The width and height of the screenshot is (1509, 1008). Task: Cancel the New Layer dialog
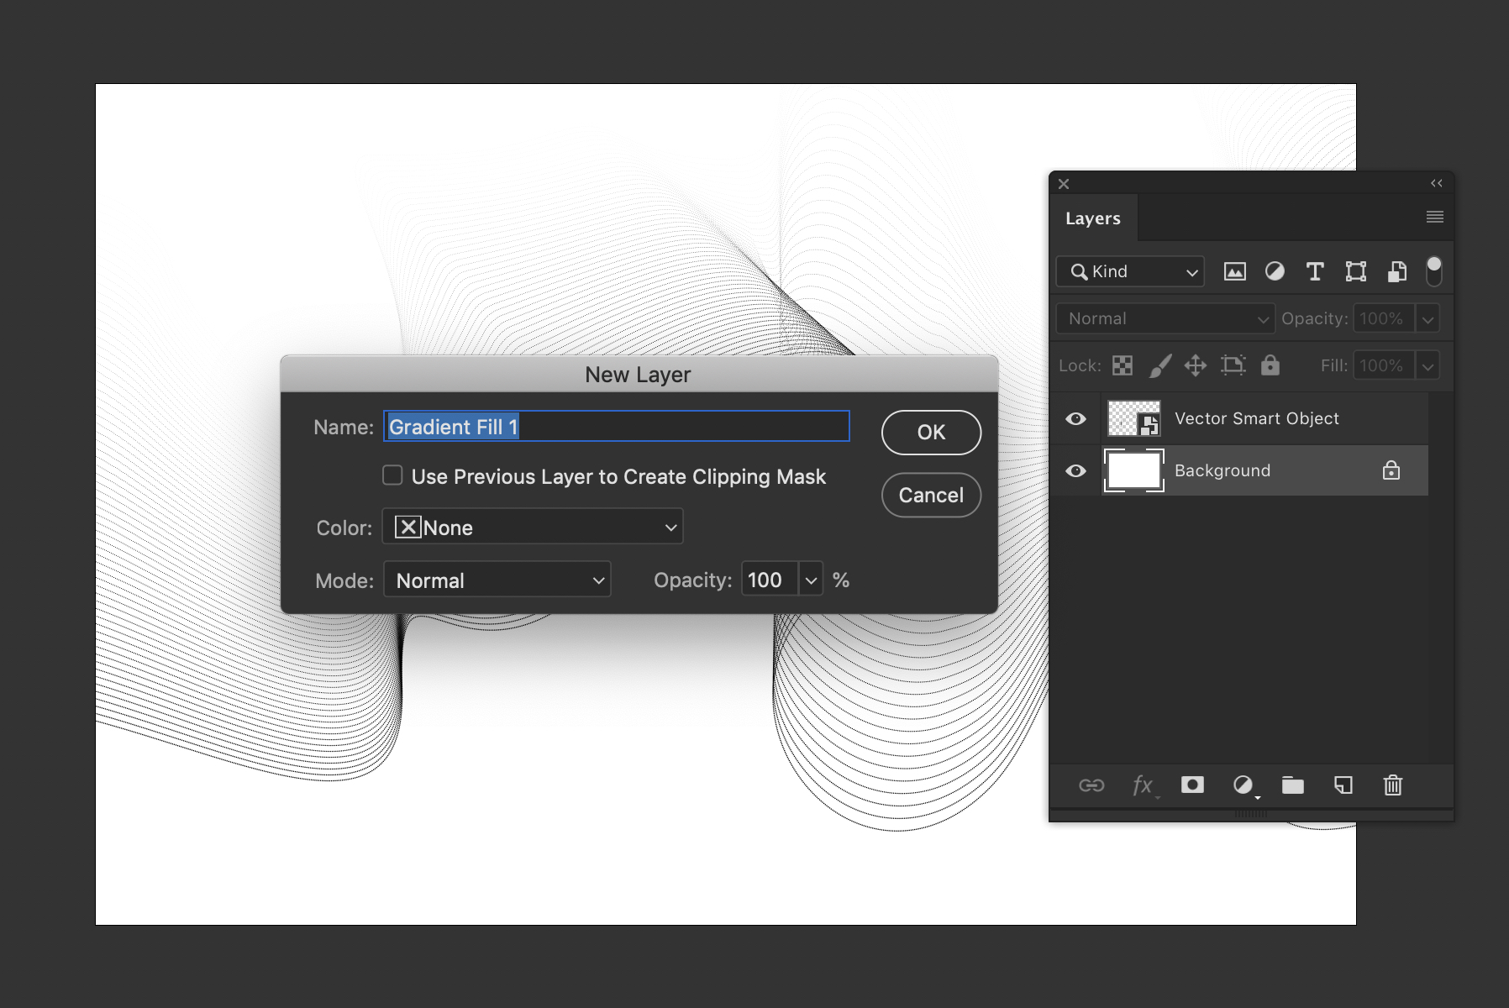(x=931, y=495)
